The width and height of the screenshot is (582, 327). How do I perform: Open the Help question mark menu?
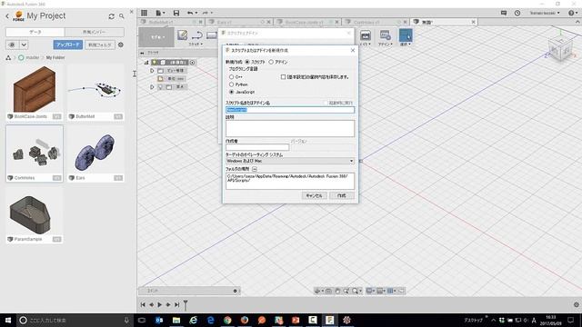tap(573, 13)
